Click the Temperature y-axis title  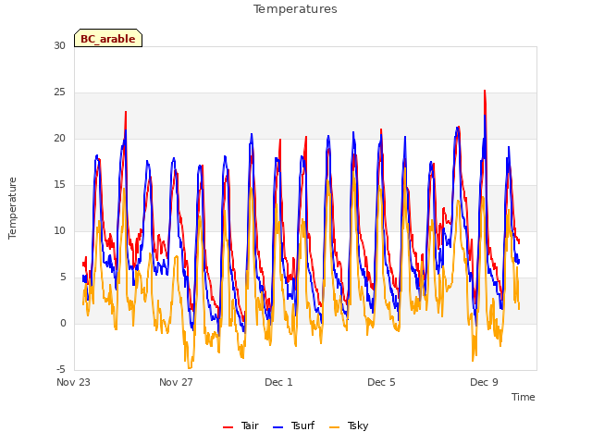[12, 208]
